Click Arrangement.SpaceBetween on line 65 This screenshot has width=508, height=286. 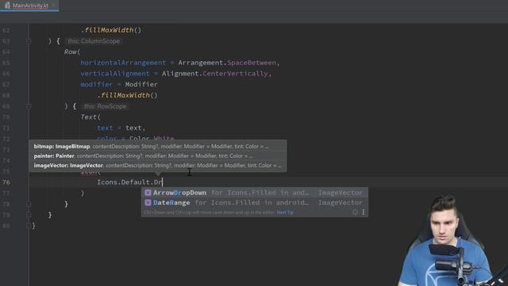[227, 63]
